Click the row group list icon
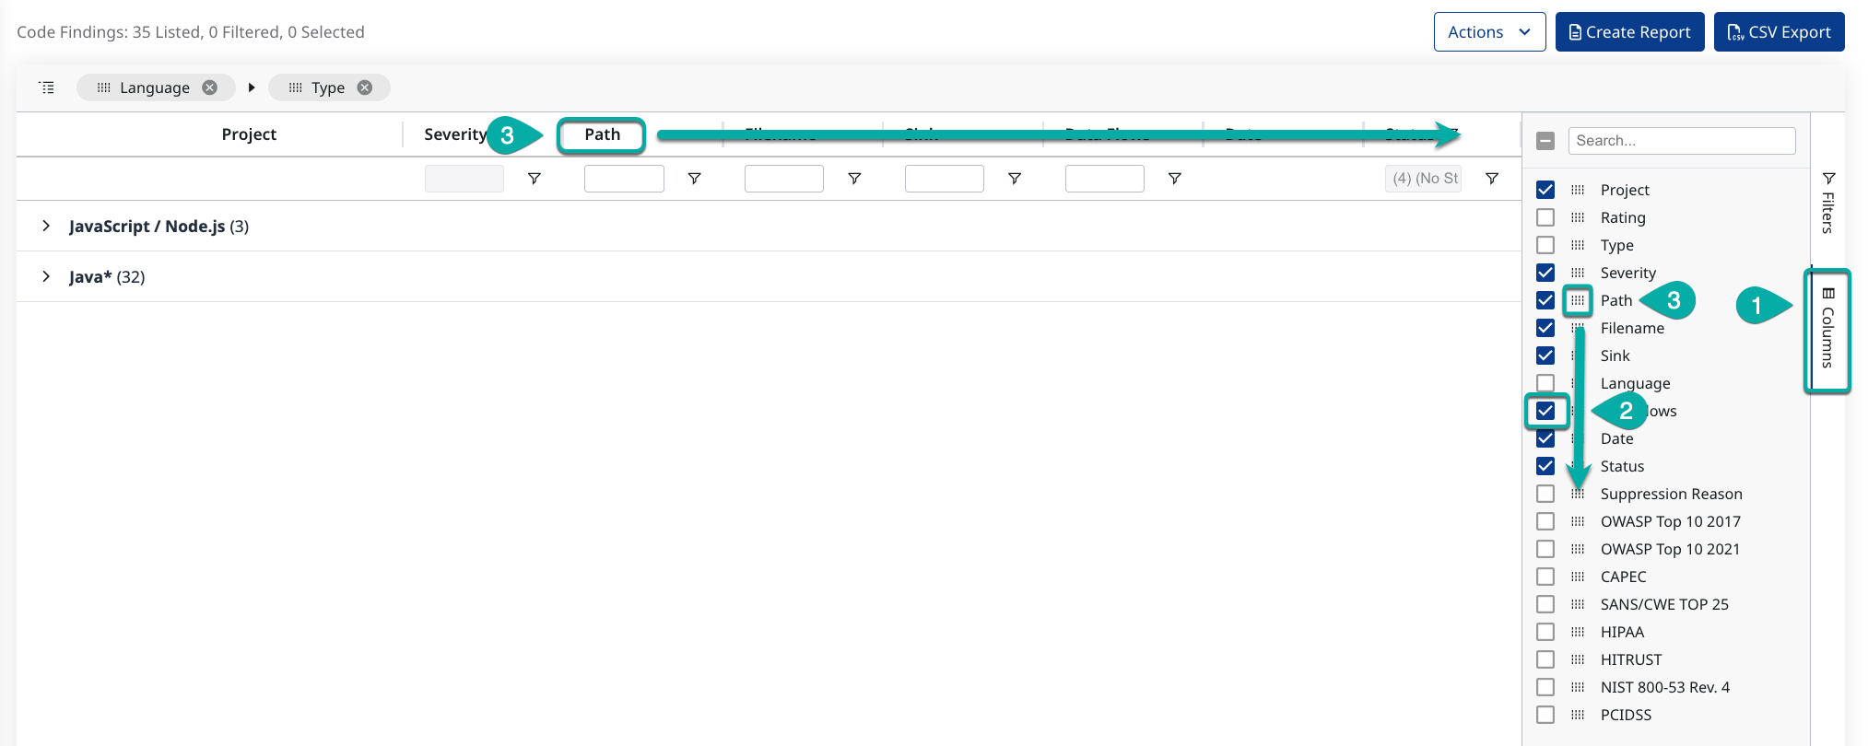The width and height of the screenshot is (1868, 746). point(47,87)
